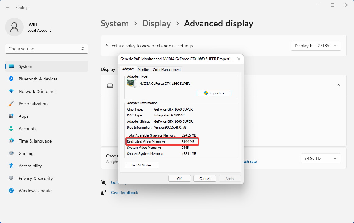The image size is (354, 223).
Task: Click the NVIDIA adapter card icon
Action: tap(132, 83)
